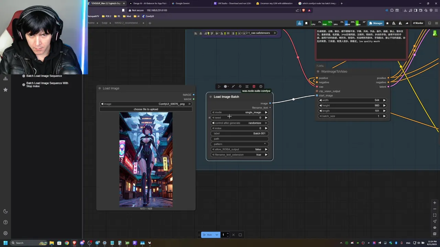Open the favorites star in left sidebar
Image resolution: width=440 pixels, height=247 pixels.
coord(5,90)
